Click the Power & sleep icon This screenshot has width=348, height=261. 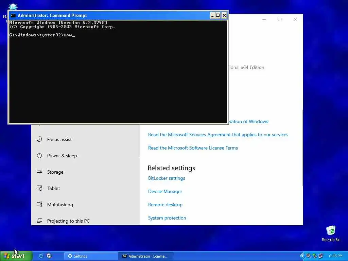click(x=39, y=156)
